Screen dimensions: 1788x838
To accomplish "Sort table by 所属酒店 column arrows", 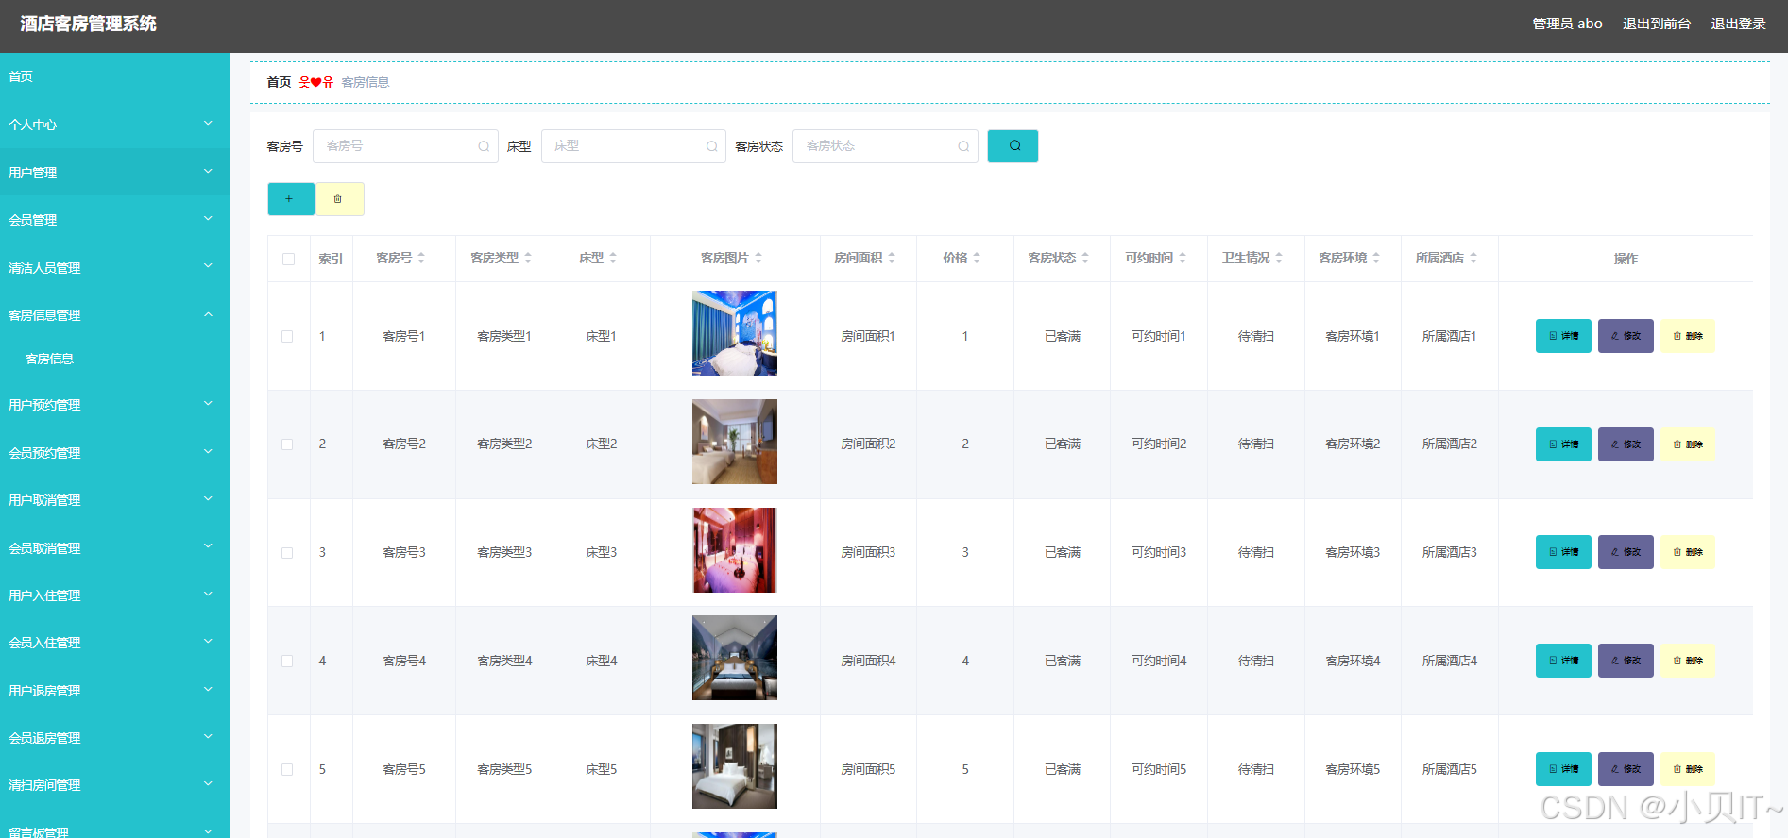I will click(1473, 258).
